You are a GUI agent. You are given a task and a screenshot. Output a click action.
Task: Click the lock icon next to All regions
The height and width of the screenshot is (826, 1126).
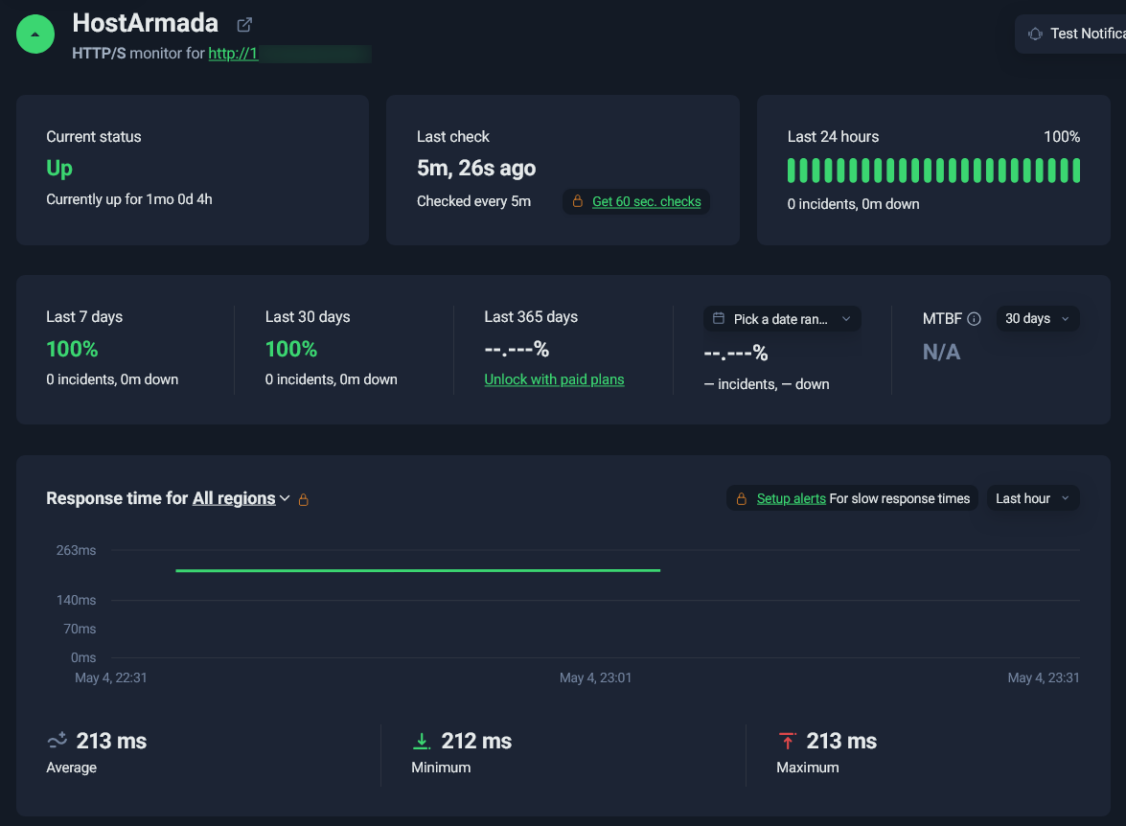pos(304,499)
